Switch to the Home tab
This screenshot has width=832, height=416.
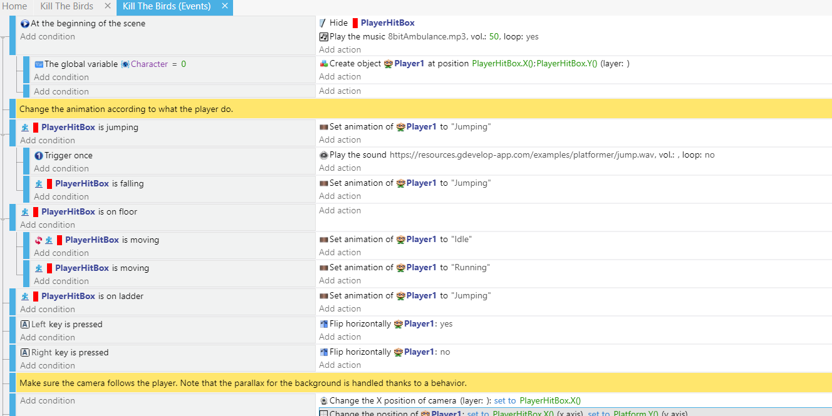[x=15, y=6]
